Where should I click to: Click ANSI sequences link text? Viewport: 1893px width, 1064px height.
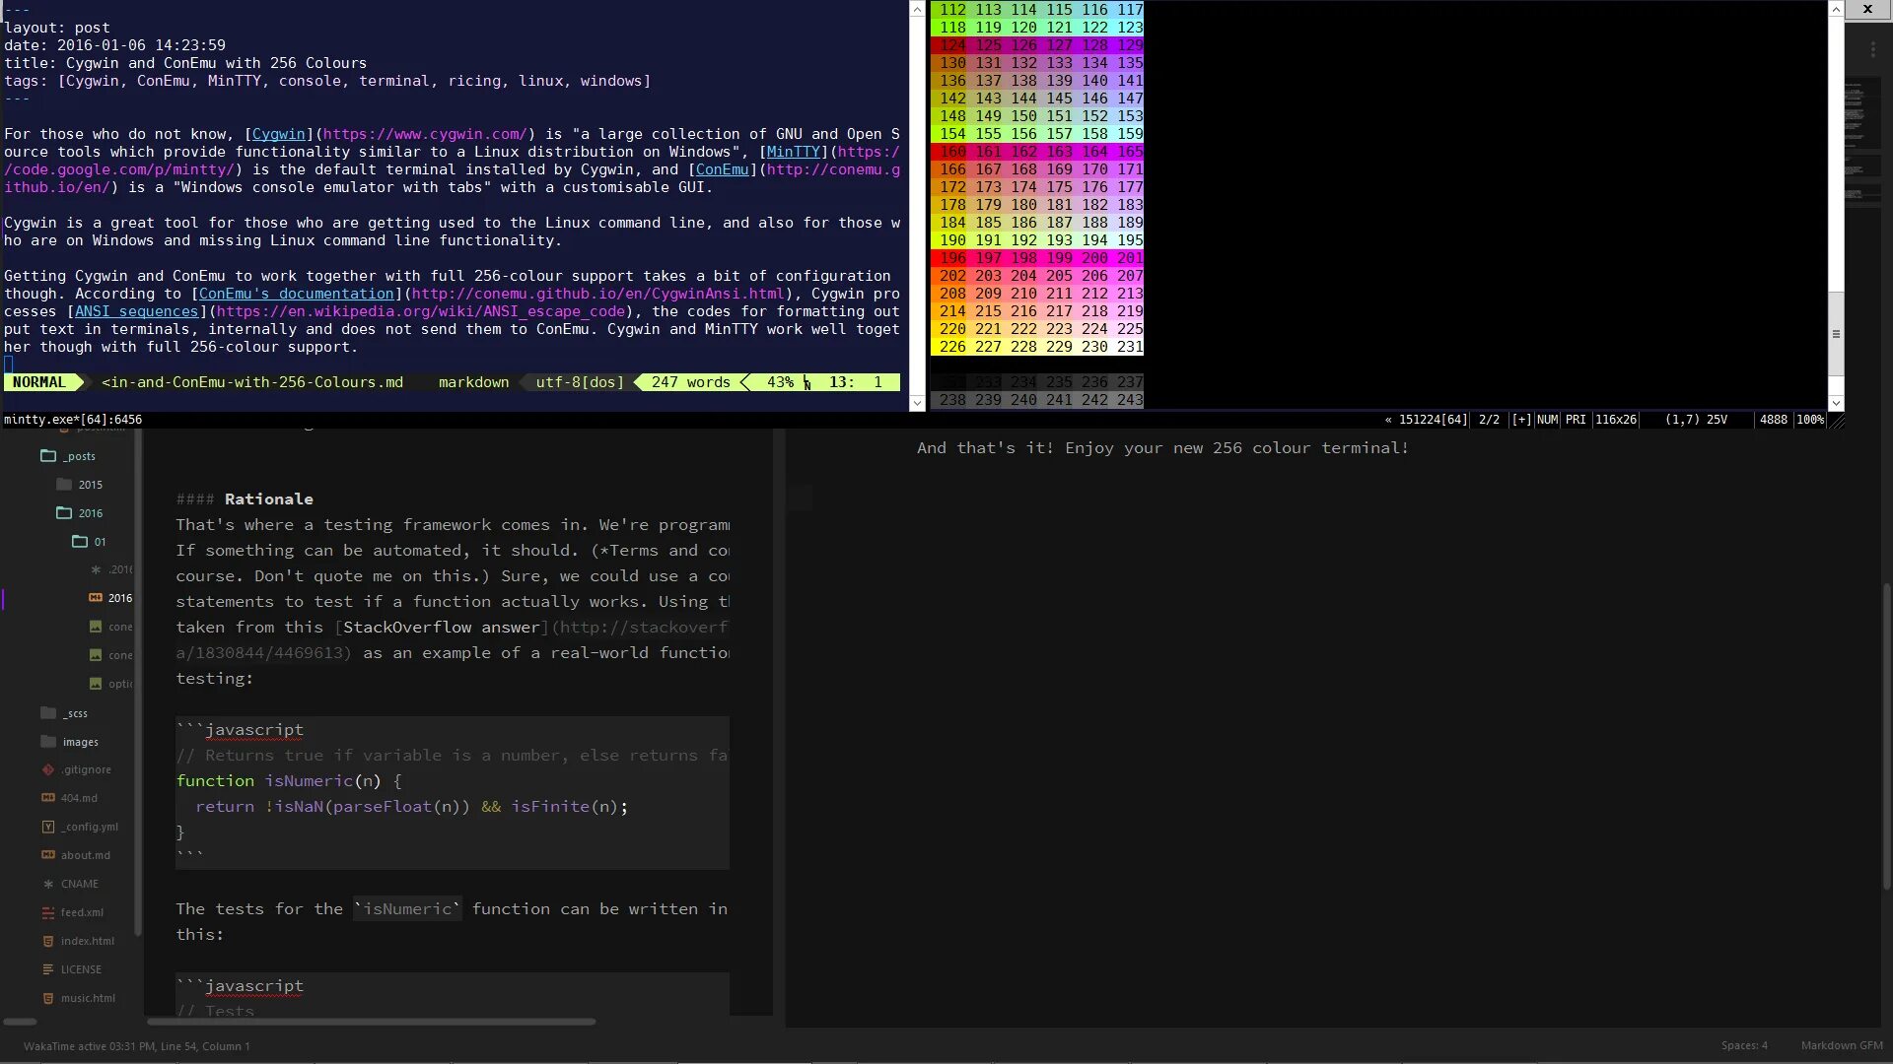click(136, 311)
